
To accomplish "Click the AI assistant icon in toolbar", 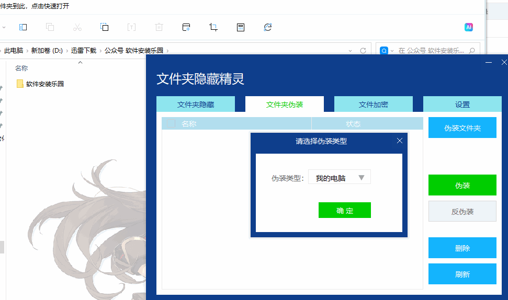I will click(x=469, y=27).
